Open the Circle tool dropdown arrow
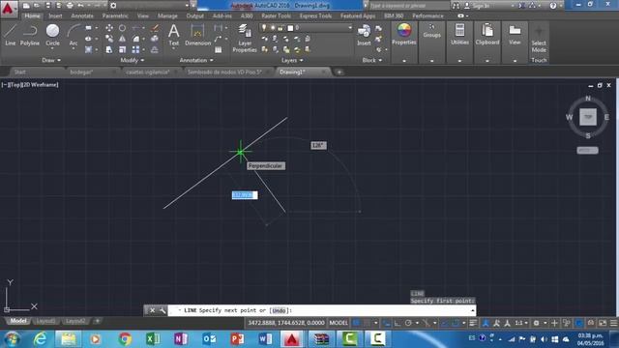This screenshot has height=348, width=619. pyautogui.click(x=52, y=49)
